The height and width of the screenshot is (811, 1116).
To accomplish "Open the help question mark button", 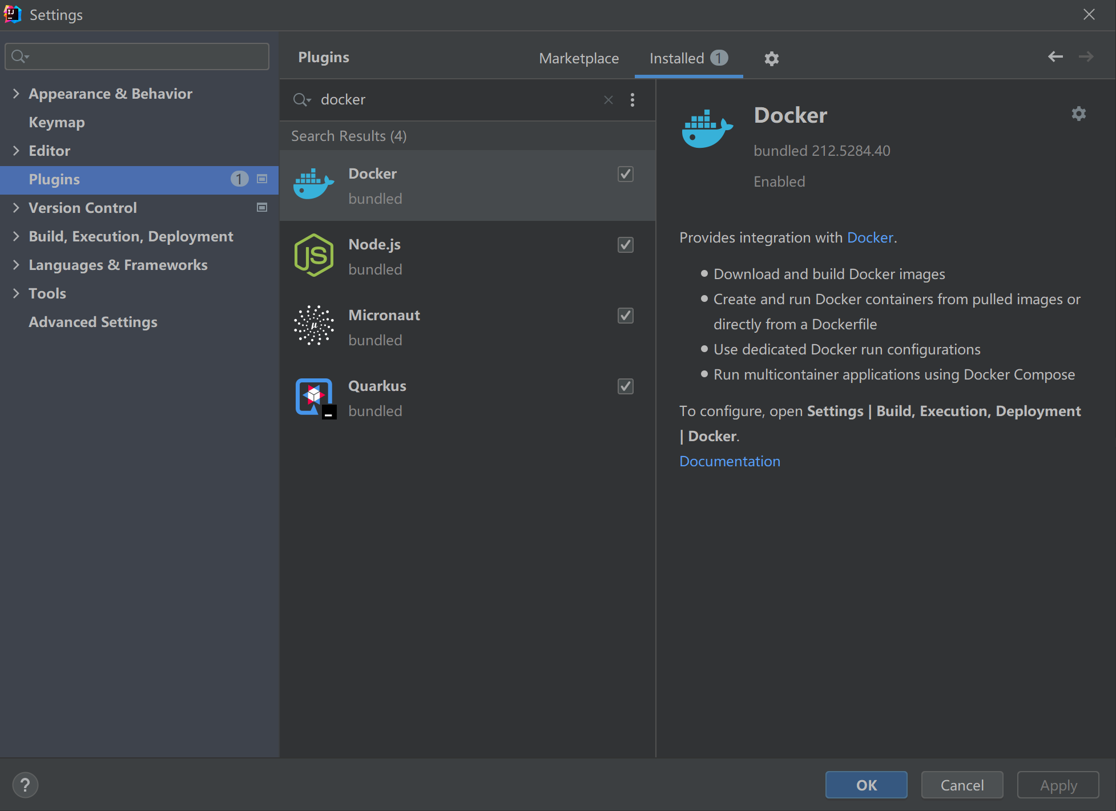I will pyautogui.click(x=25, y=785).
